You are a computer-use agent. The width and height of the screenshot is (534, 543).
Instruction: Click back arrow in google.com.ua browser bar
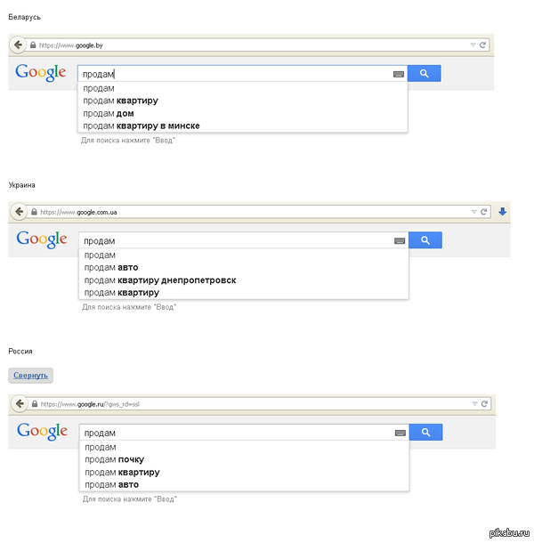[19, 212]
